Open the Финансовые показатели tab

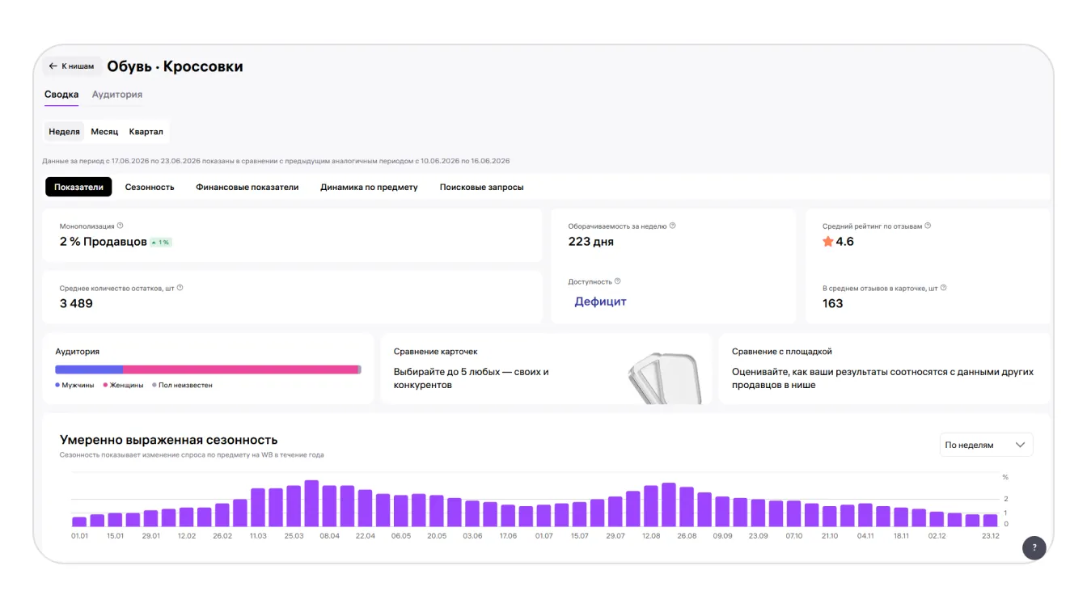tap(247, 187)
